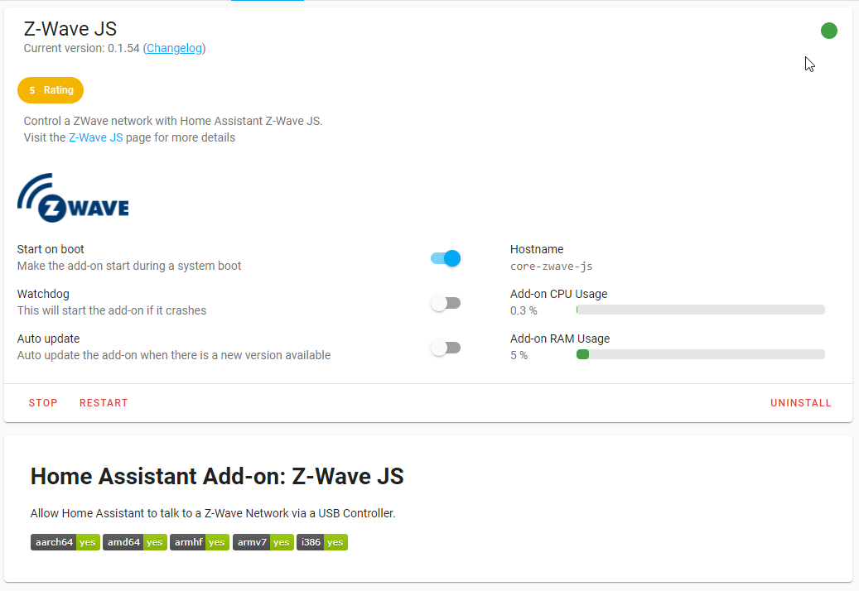Click the green add-on status indicator dot
The width and height of the screenshot is (859, 591).
pos(829,31)
